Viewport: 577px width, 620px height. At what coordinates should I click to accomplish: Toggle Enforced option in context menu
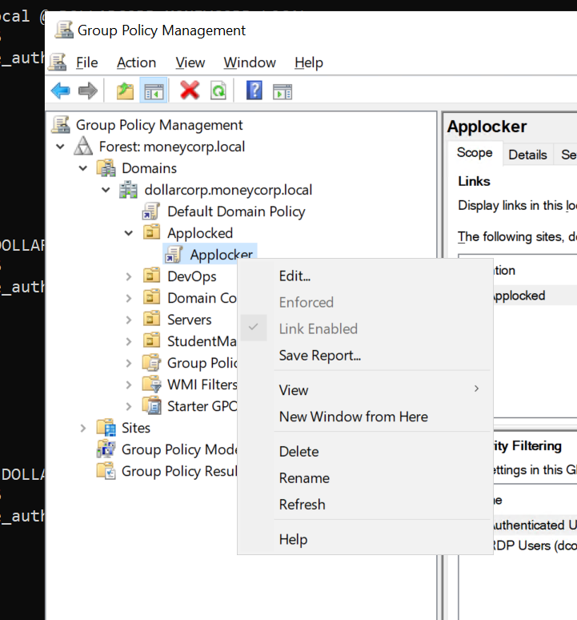pyautogui.click(x=306, y=302)
